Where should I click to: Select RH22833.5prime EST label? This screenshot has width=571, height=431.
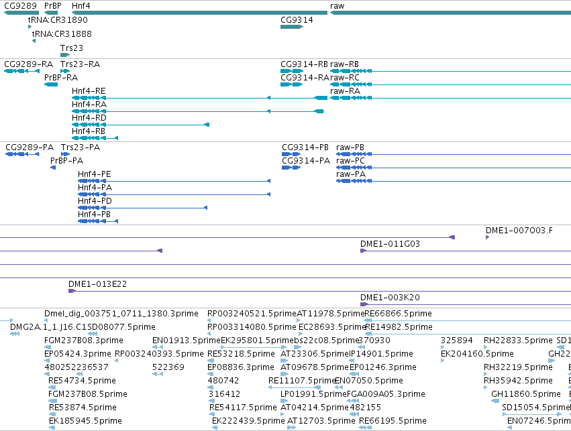click(x=518, y=341)
